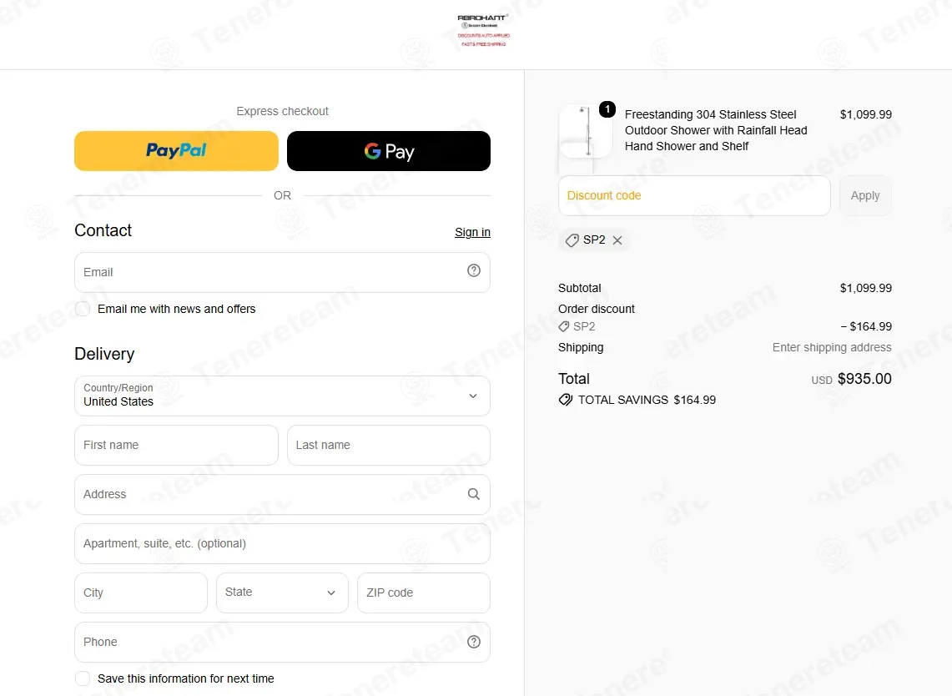
Task: Pay using the PayPal express button
Action: 176,150
